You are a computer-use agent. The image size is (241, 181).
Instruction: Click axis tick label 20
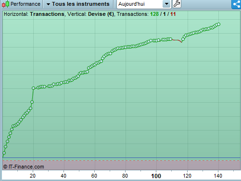pyautogui.click(x=33, y=176)
